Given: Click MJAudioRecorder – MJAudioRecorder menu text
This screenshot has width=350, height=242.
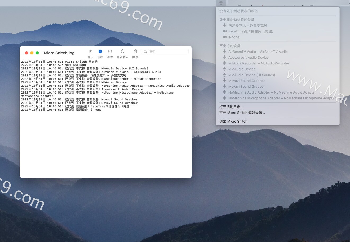Looking at the screenshot, I should [x=259, y=63].
